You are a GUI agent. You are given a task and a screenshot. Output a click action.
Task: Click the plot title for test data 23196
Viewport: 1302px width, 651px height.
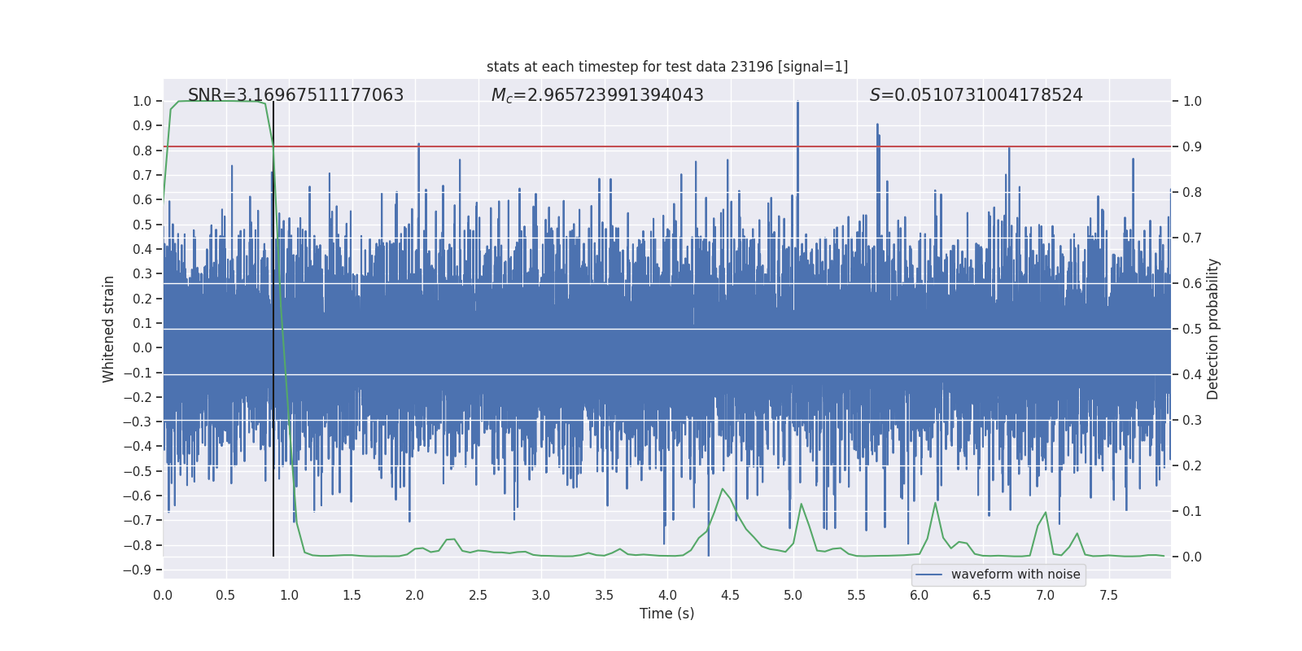666,67
